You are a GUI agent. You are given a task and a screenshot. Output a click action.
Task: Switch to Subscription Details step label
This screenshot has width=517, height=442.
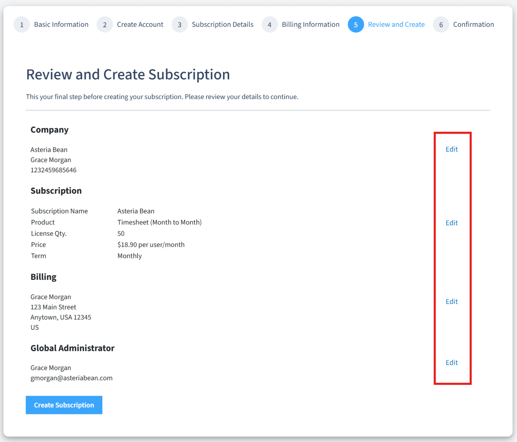click(222, 24)
